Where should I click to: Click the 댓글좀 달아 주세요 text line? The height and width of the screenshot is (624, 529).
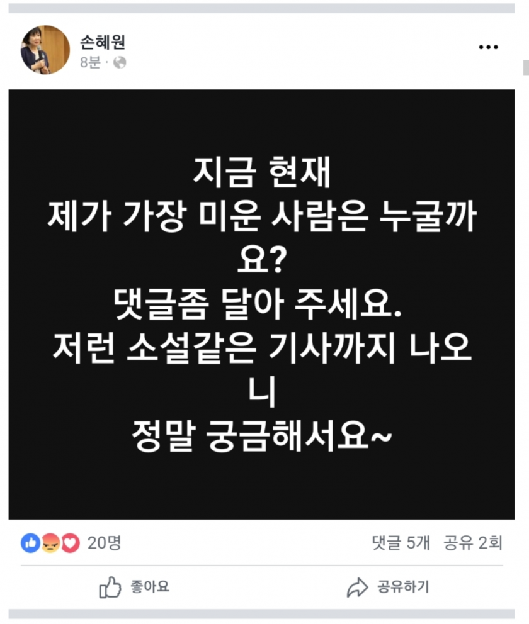[x=258, y=304]
